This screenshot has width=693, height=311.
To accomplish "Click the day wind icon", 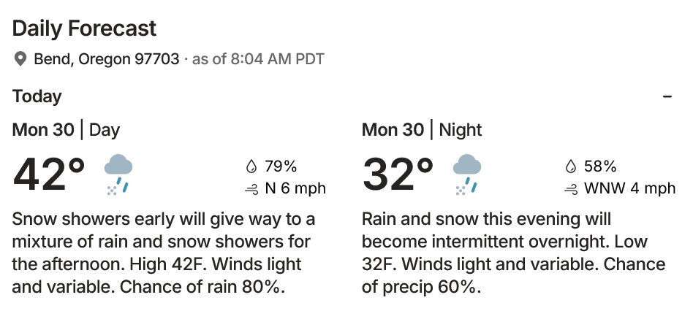I will (x=252, y=189).
